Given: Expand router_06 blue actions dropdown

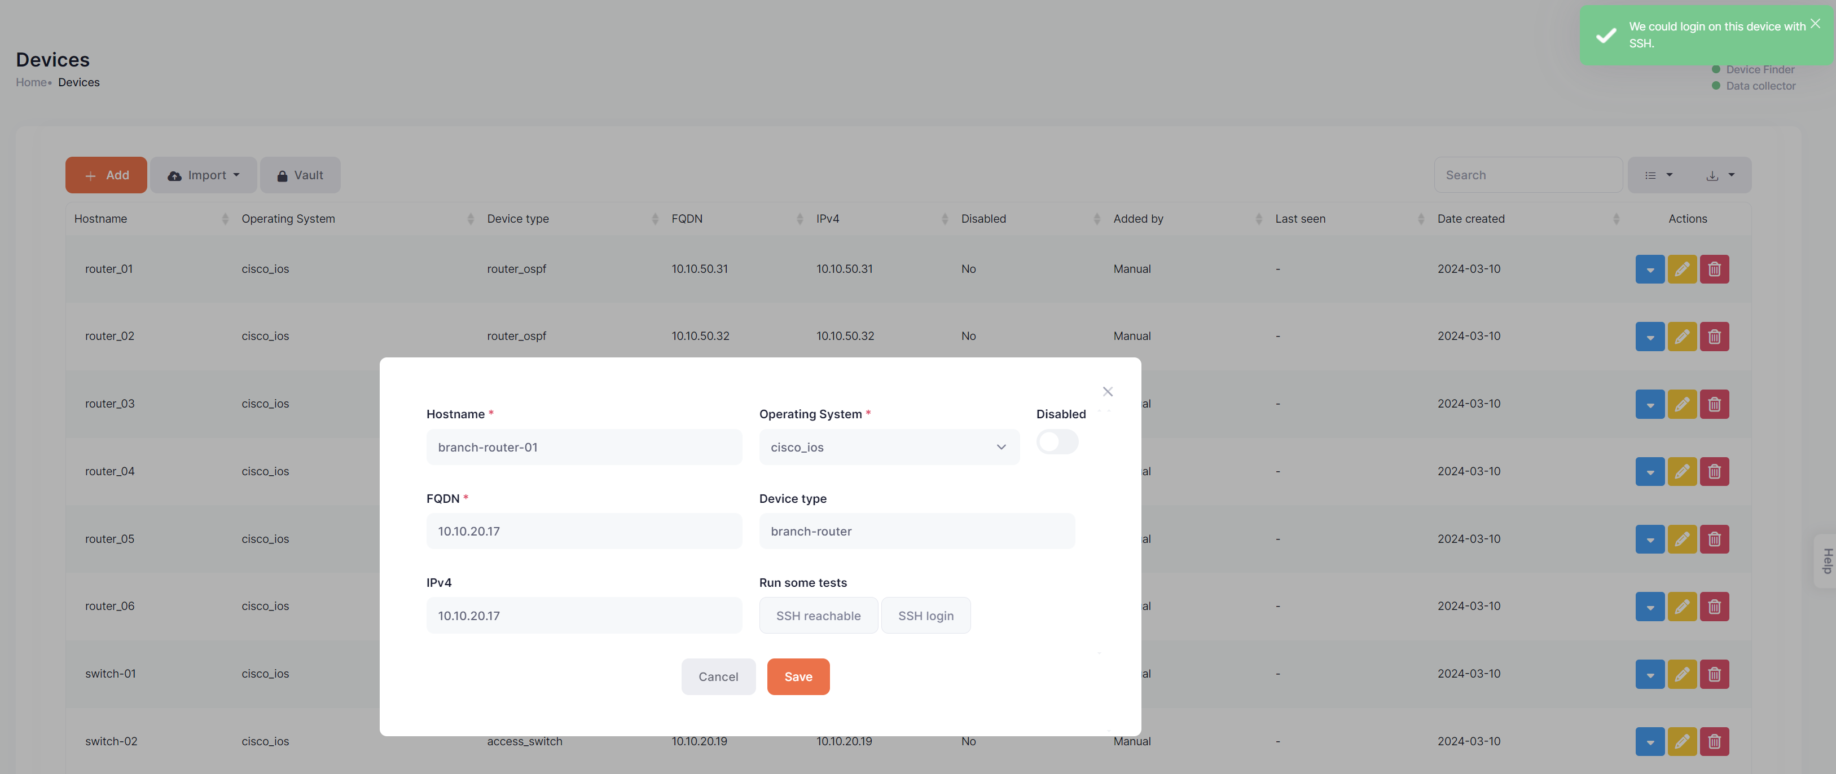Looking at the screenshot, I should [x=1649, y=606].
